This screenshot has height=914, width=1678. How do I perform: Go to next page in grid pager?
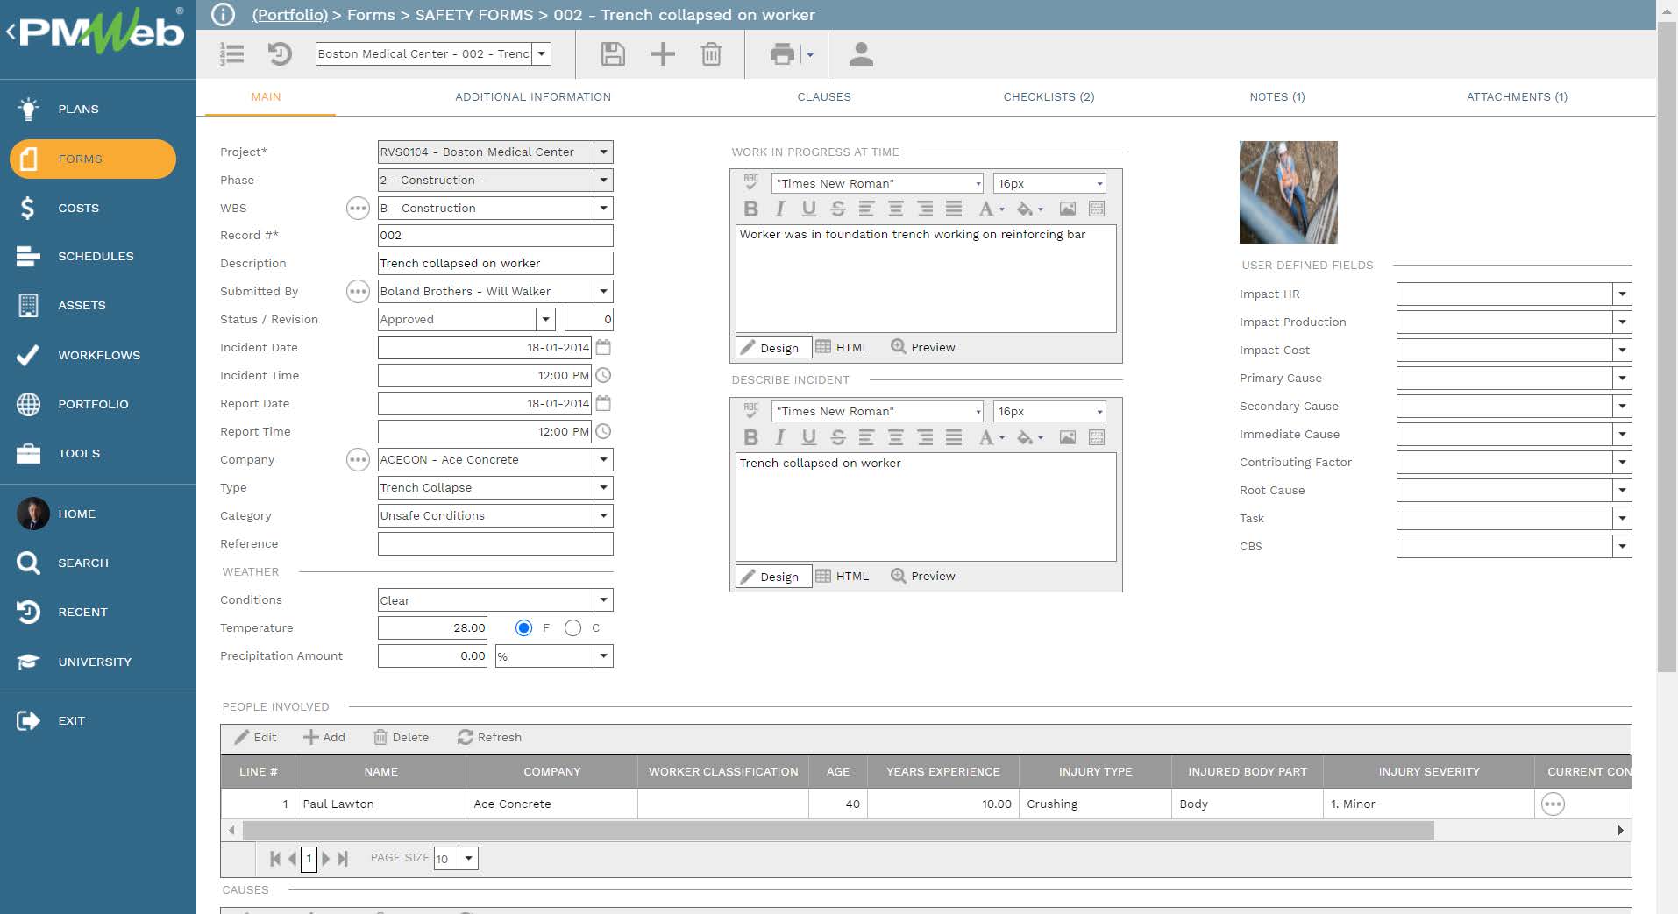[x=326, y=859]
